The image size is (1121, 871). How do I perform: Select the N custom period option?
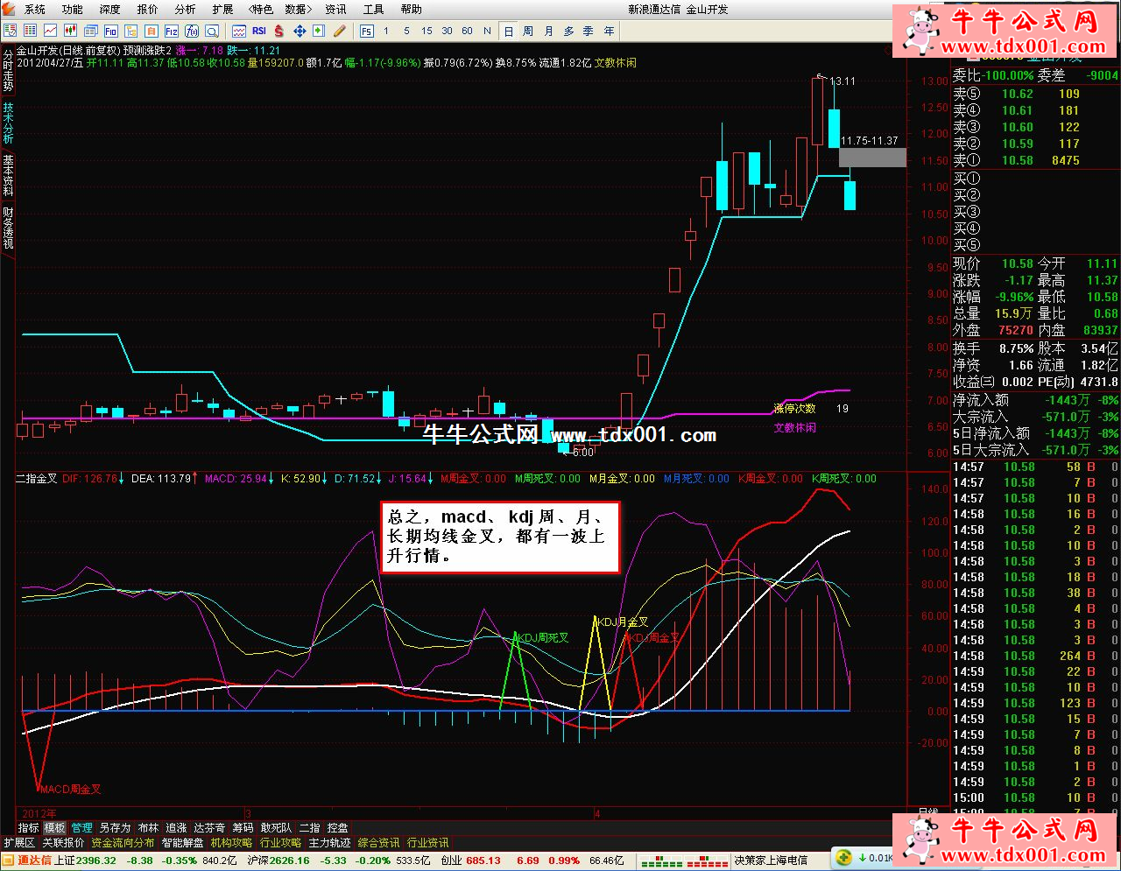point(487,31)
